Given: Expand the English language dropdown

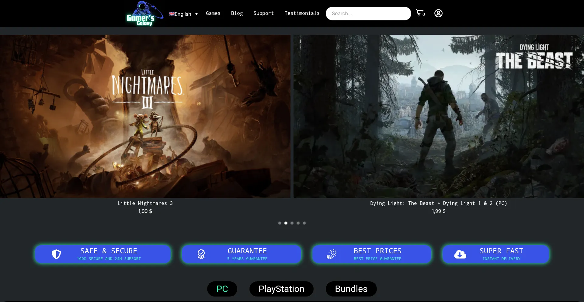Looking at the screenshot, I should pos(196,14).
